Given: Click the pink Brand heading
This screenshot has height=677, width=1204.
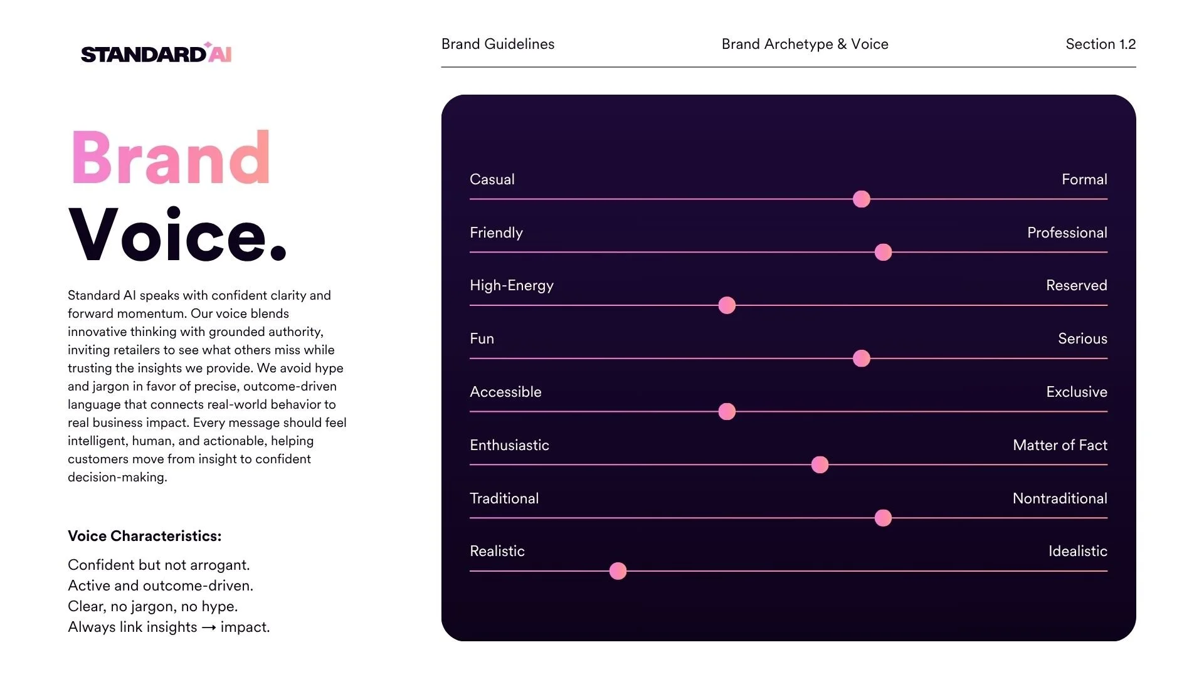Looking at the screenshot, I should coord(171,157).
